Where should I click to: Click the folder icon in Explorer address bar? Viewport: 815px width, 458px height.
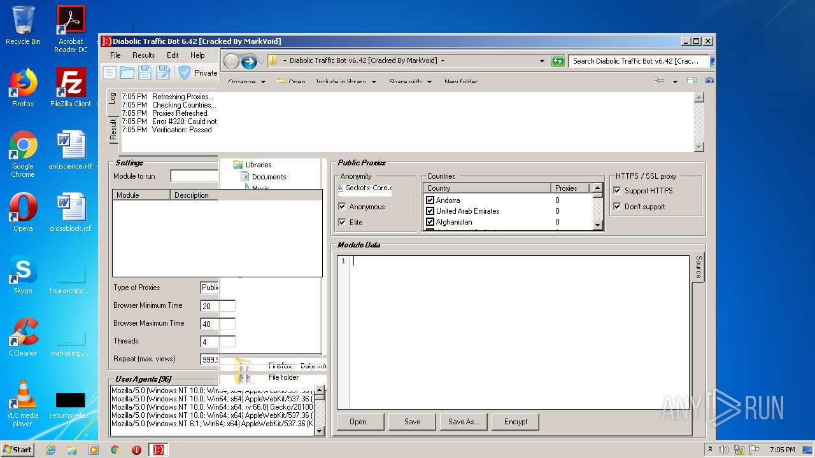(x=273, y=61)
